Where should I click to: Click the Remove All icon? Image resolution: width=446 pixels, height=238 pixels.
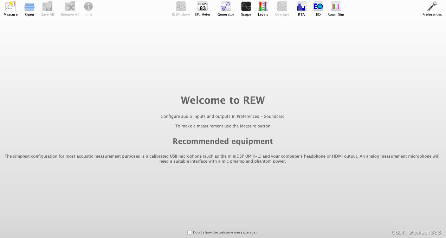(70, 7)
